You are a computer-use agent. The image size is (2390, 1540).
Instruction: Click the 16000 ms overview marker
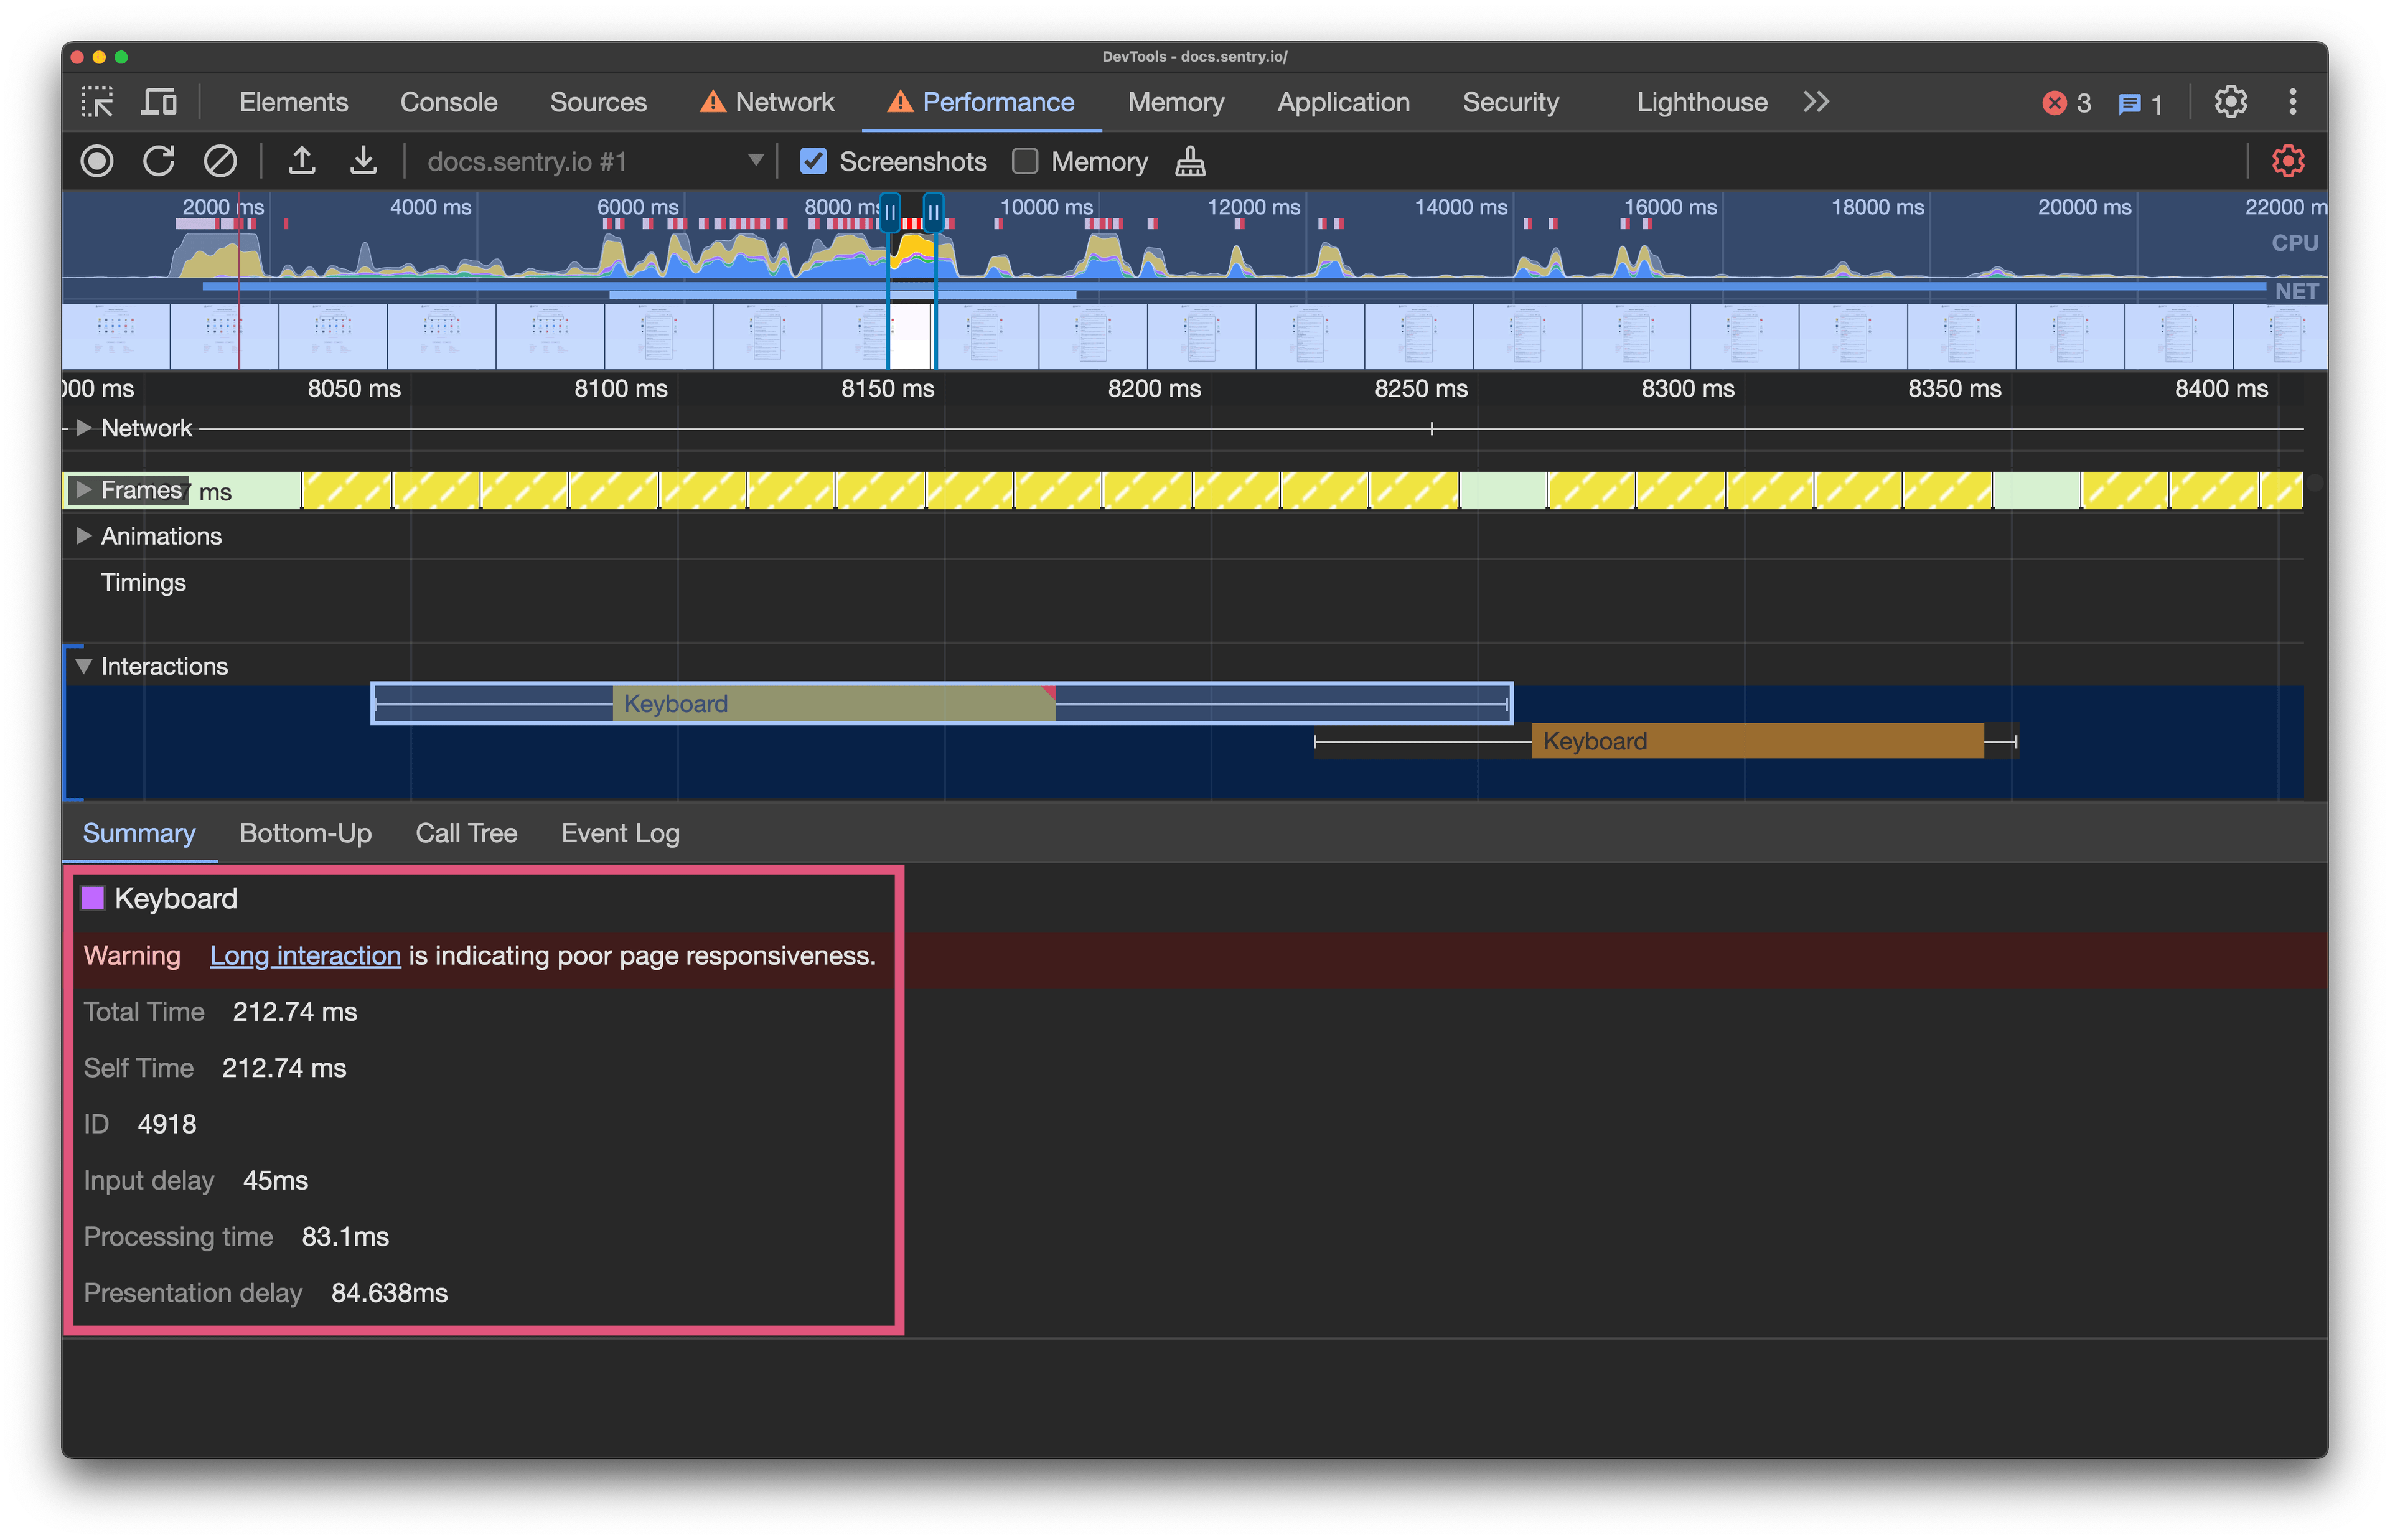click(x=1669, y=207)
